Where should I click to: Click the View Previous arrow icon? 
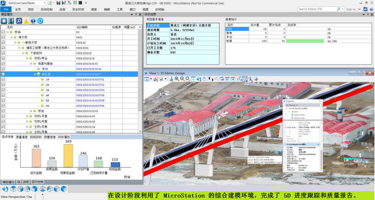point(227,79)
